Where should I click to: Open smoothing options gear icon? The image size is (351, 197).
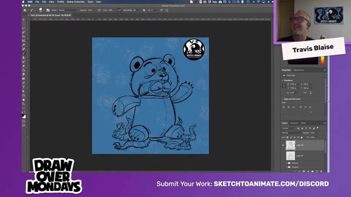pos(144,10)
